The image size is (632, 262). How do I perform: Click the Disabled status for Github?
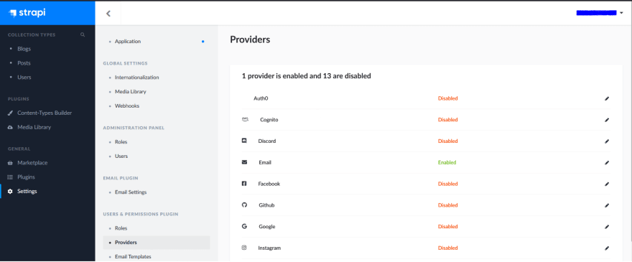pos(448,205)
